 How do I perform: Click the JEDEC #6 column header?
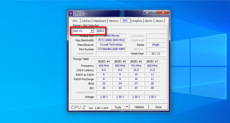point(136,61)
